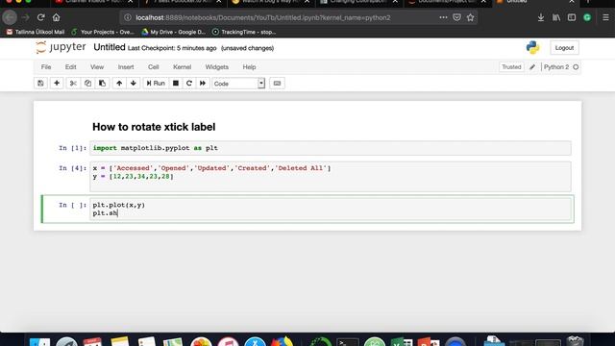Click the browser back button
Image resolution: width=615 pixels, height=346 pixels.
pos(10,17)
